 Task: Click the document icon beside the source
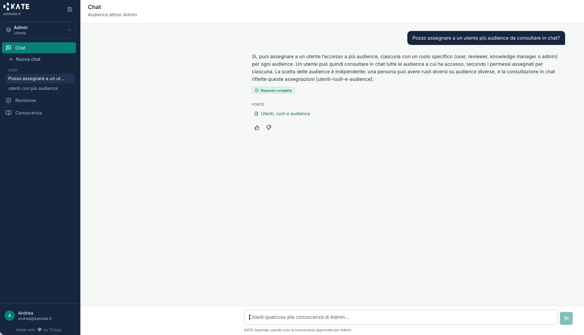click(x=256, y=114)
